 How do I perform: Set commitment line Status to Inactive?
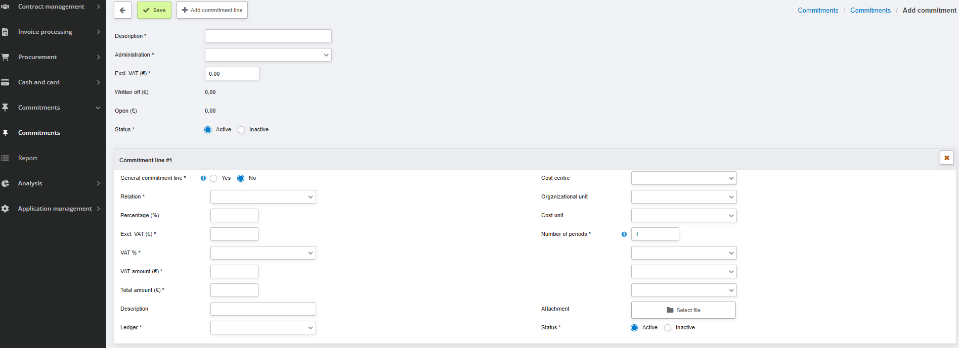668,328
